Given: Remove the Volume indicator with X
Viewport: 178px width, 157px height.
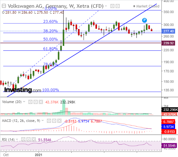Looking at the screenshot, I should pos(41,102).
